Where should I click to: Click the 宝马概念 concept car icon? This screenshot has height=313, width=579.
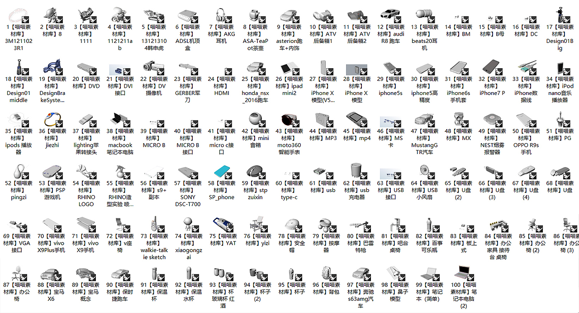[85, 273]
